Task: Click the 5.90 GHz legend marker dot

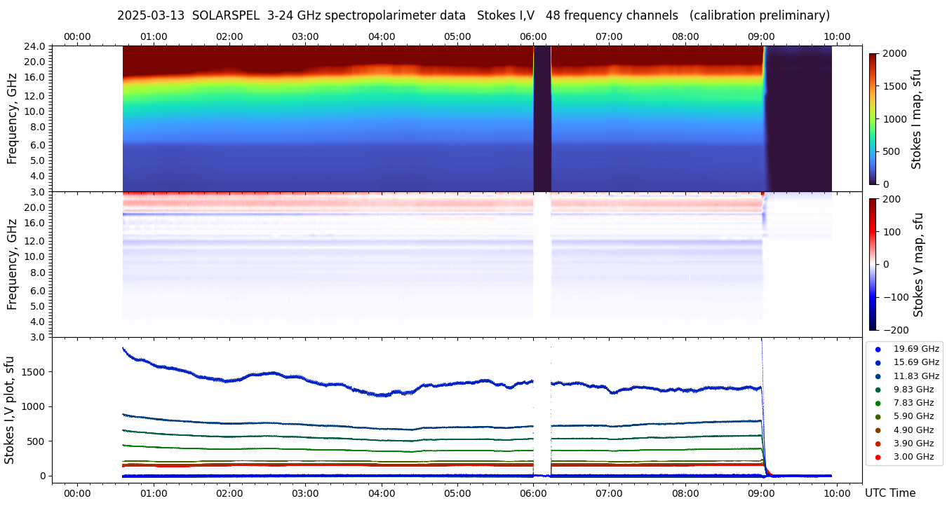Action: pyautogui.click(x=878, y=417)
